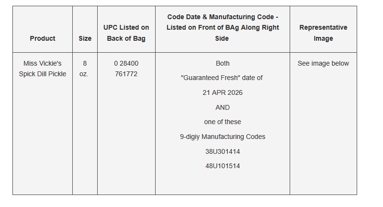Select manufacturing code 38U301414
Viewport: 383px width, 207px height.
(x=223, y=151)
